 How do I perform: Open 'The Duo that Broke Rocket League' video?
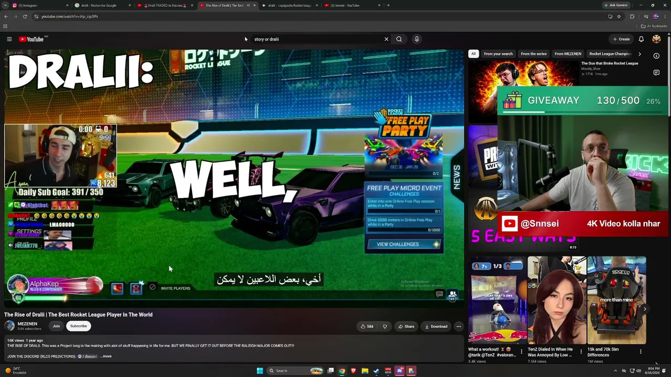[610, 63]
